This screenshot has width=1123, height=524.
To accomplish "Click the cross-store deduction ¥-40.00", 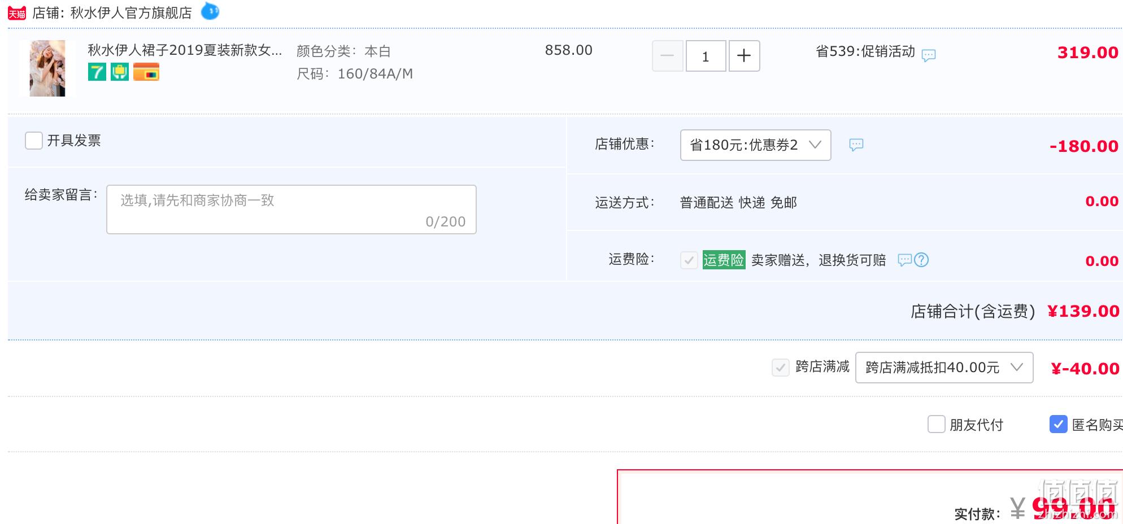I will (x=1085, y=369).
